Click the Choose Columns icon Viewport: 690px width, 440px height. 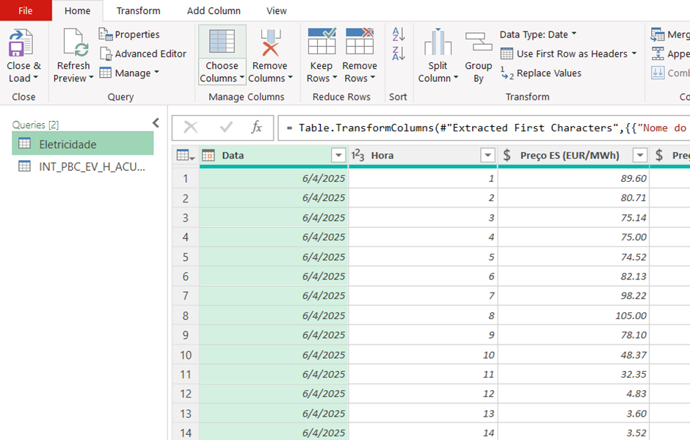pyautogui.click(x=222, y=43)
